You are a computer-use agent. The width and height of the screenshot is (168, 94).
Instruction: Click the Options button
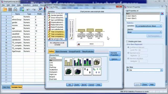tap(115, 59)
